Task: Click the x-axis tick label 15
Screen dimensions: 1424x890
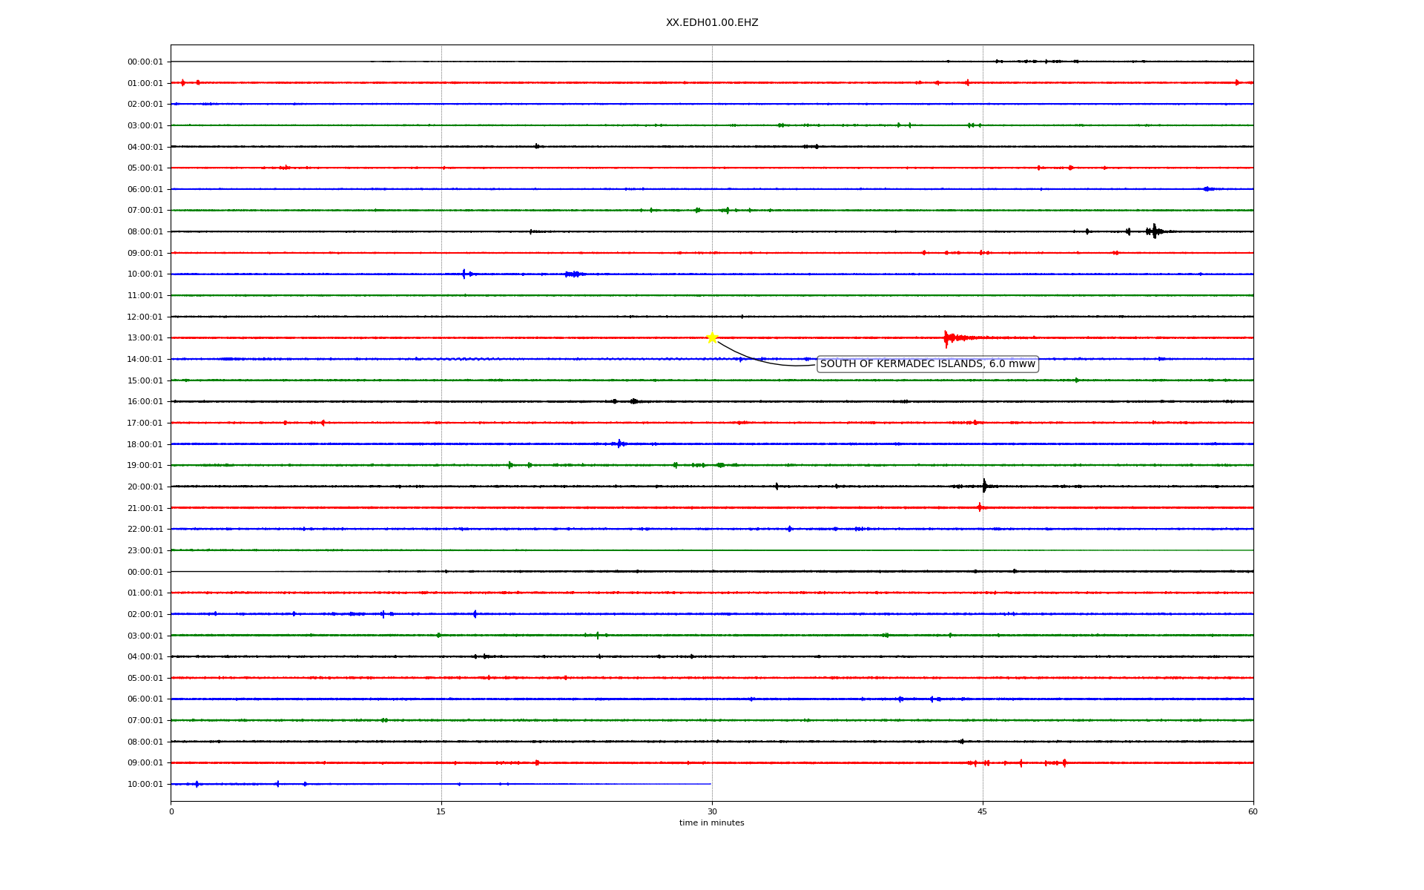Action: tap(441, 812)
